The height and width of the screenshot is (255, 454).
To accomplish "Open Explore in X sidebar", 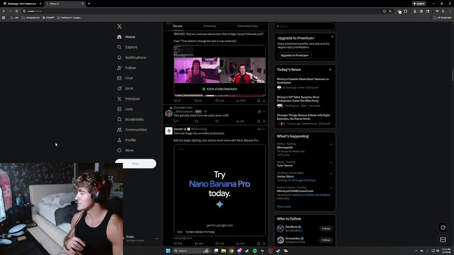I will [x=127, y=47].
